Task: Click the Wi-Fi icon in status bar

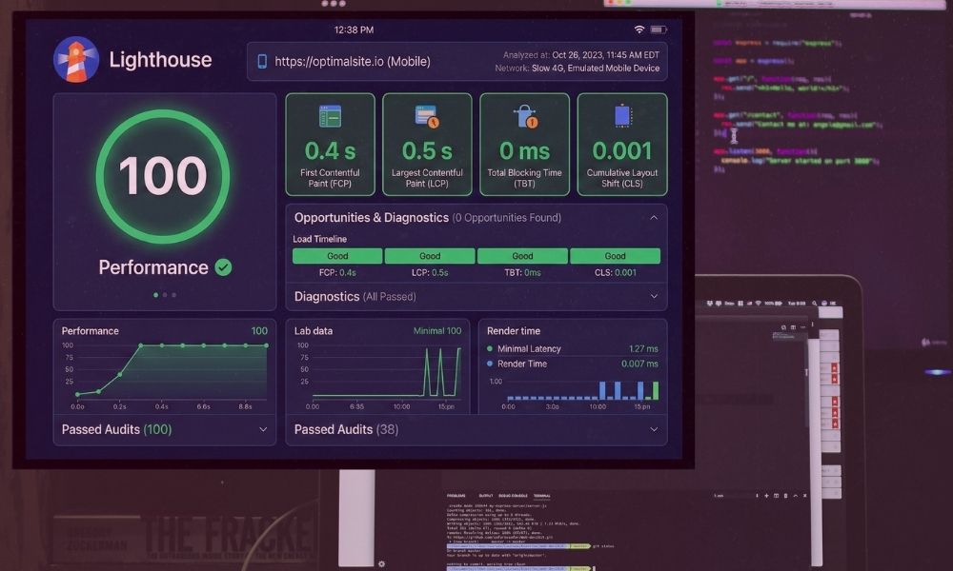Action: (x=639, y=30)
